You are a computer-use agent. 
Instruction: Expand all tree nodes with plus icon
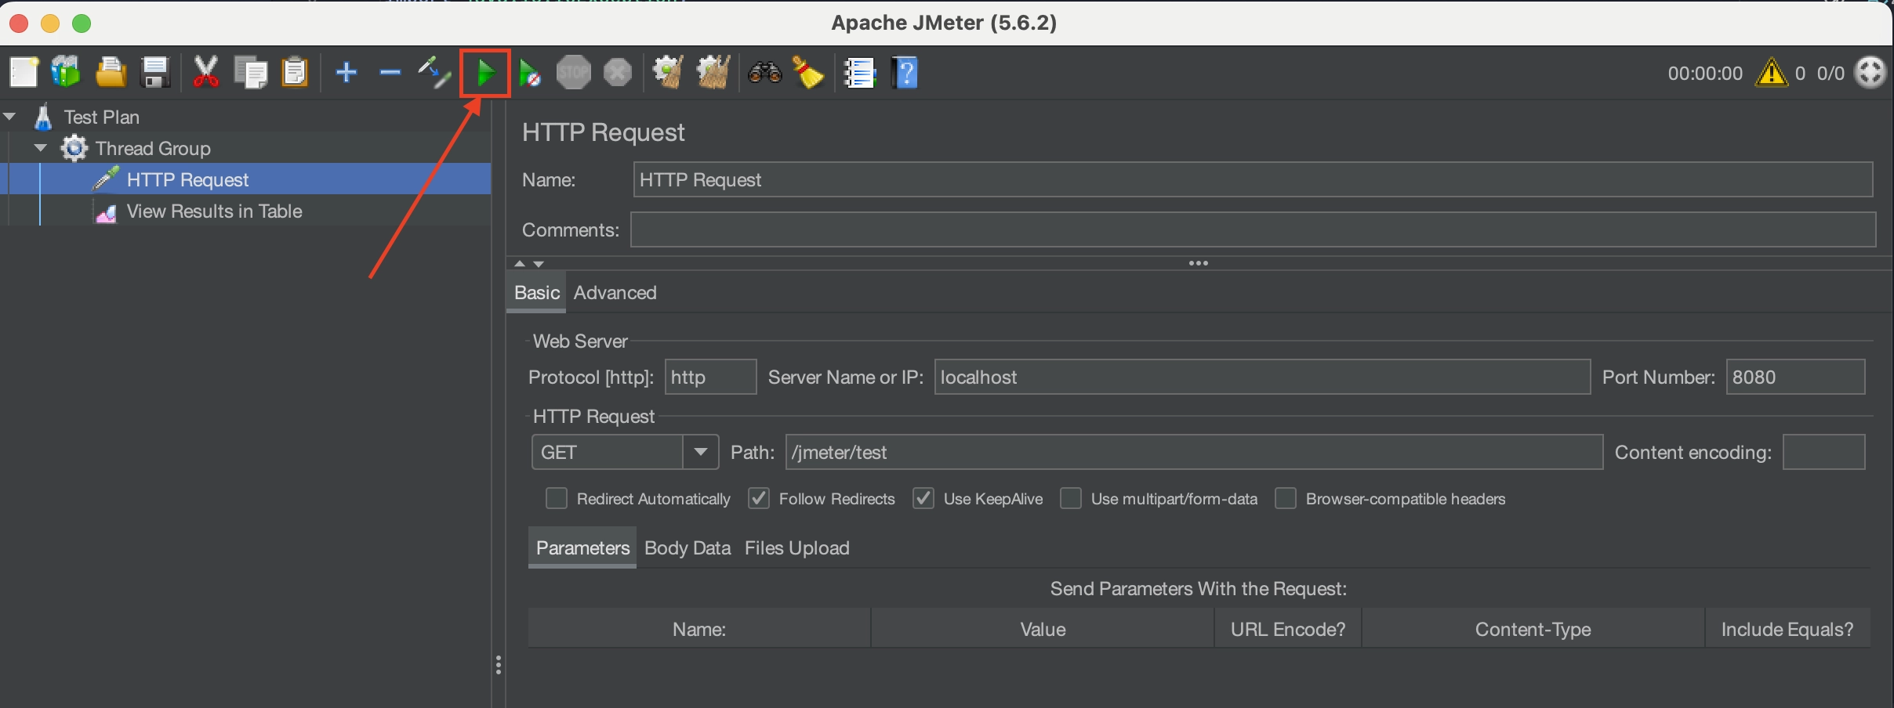pyautogui.click(x=346, y=73)
